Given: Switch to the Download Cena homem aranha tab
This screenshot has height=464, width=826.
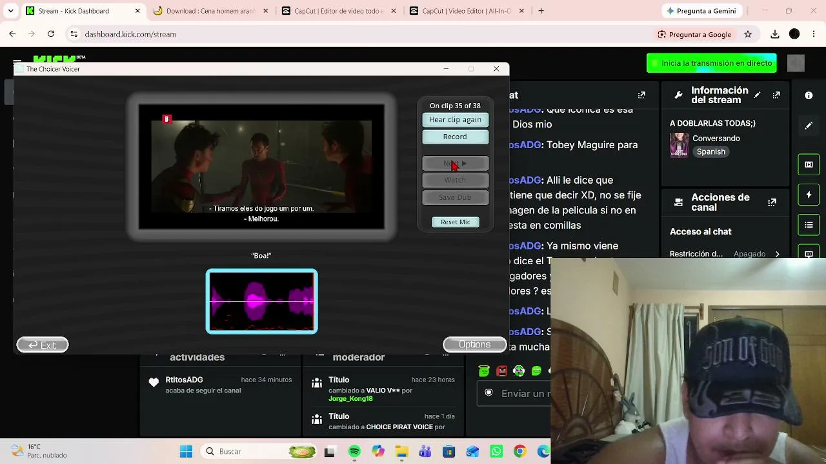Looking at the screenshot, I should pos(210,11).
